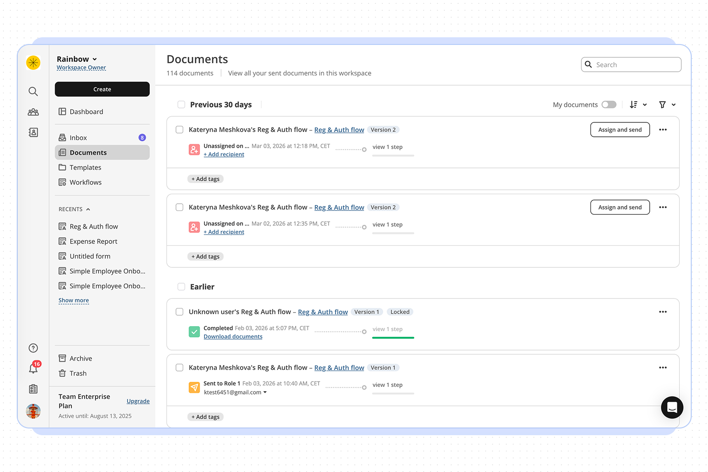Click the Dashboard icon in the sidebar
Screen dimensions: 708x472
[63, 111]
